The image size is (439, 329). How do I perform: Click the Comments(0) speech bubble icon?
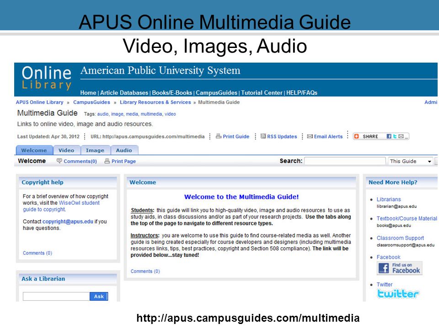click(59, 161)
